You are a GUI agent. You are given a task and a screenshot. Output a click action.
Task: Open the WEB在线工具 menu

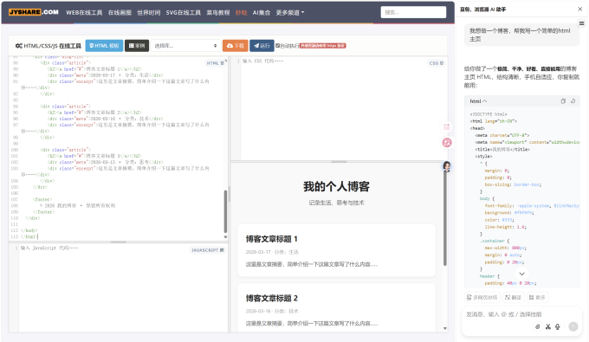84,12
